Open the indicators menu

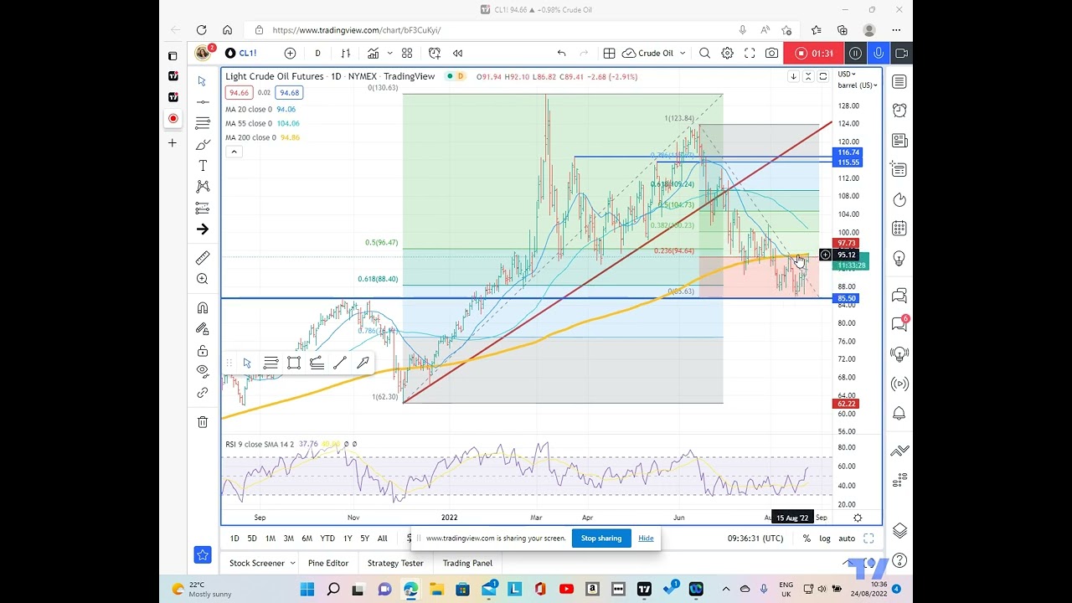(x=373, y=53)
